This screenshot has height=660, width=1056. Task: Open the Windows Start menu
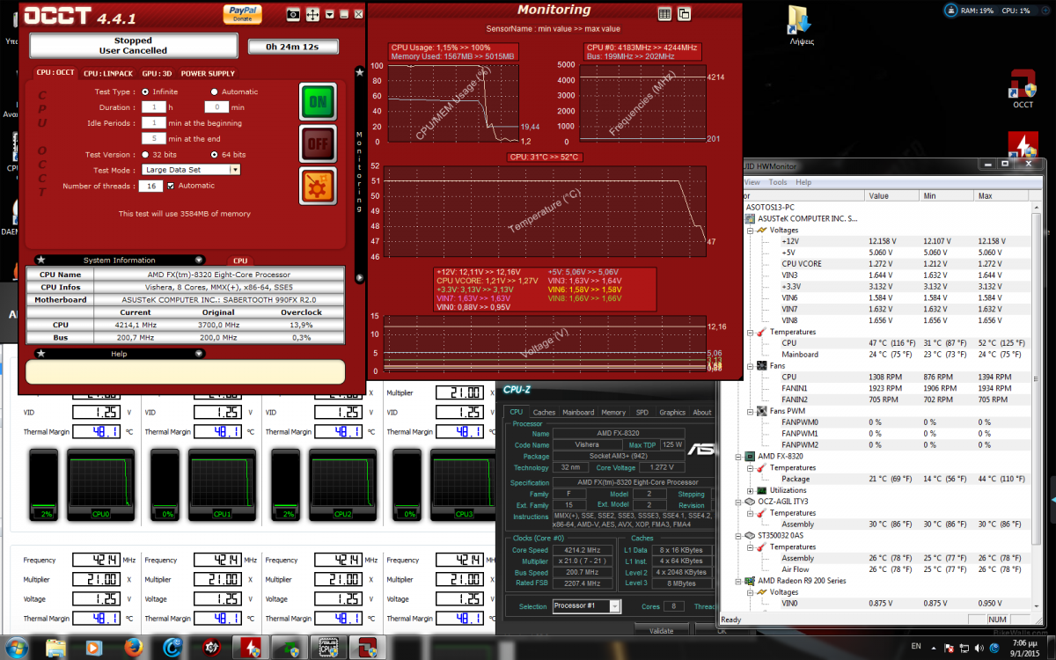(17, 647)
